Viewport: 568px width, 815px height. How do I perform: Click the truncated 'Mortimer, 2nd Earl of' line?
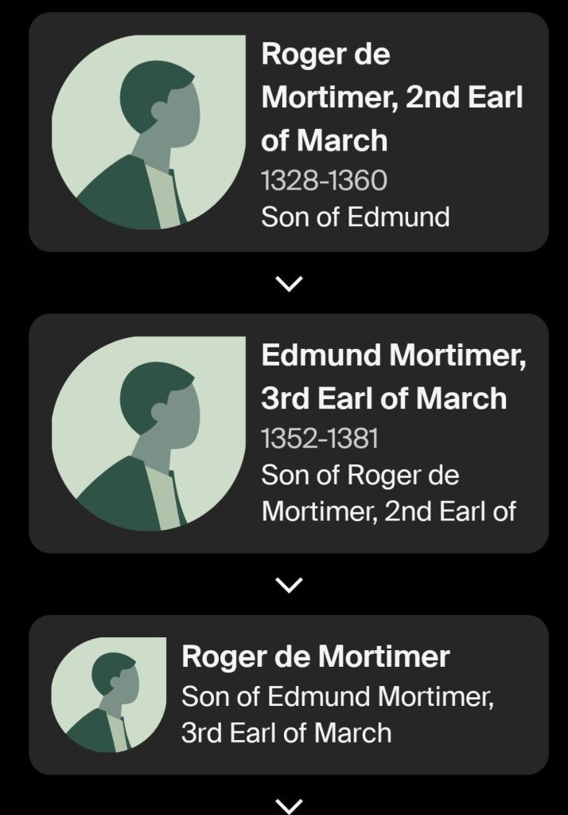388,511
